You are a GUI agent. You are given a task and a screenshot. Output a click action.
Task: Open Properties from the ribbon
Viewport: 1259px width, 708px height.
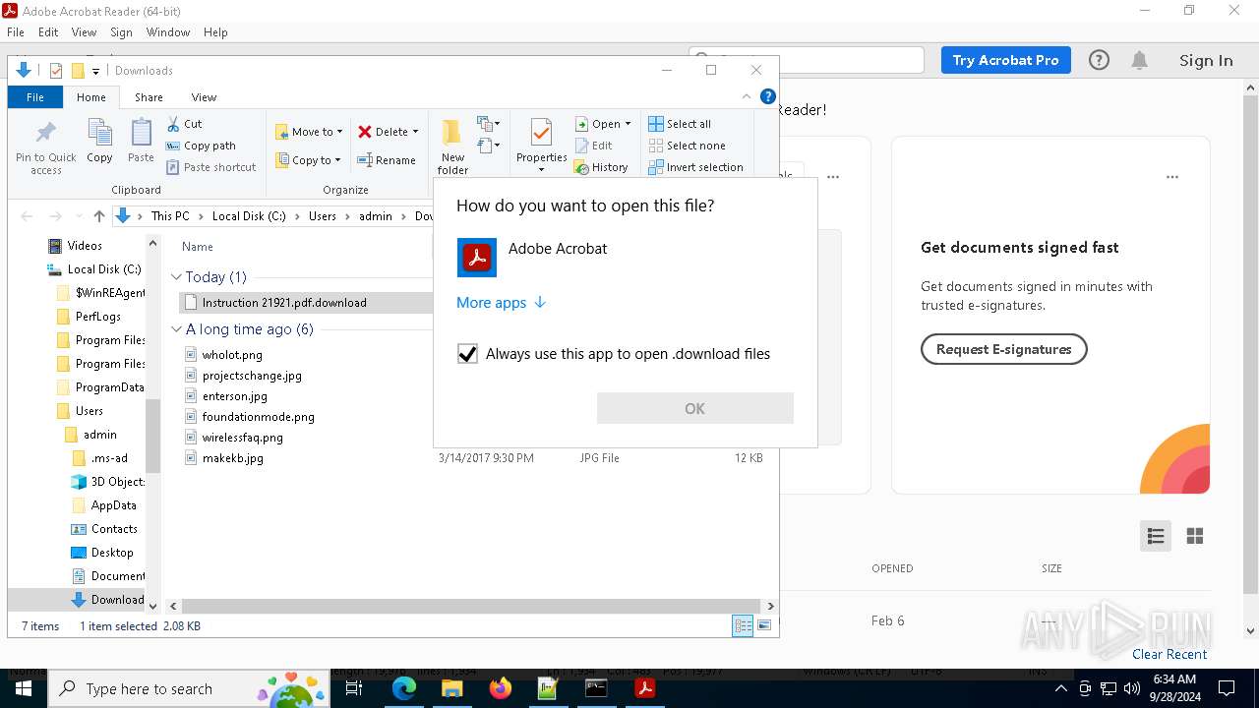pos(541,146)
